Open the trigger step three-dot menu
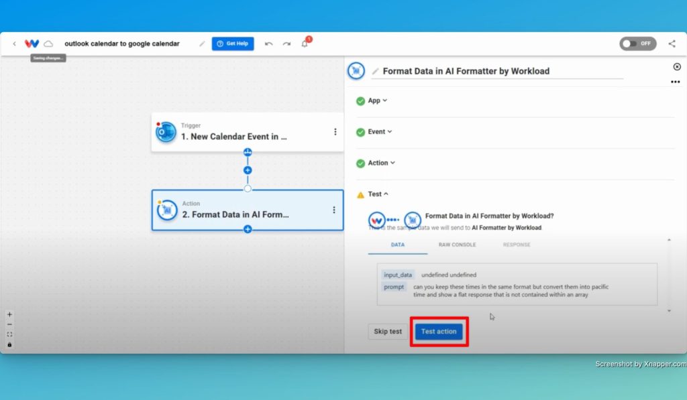The height and width of the screenshot is (400, 687). [335, 132]
